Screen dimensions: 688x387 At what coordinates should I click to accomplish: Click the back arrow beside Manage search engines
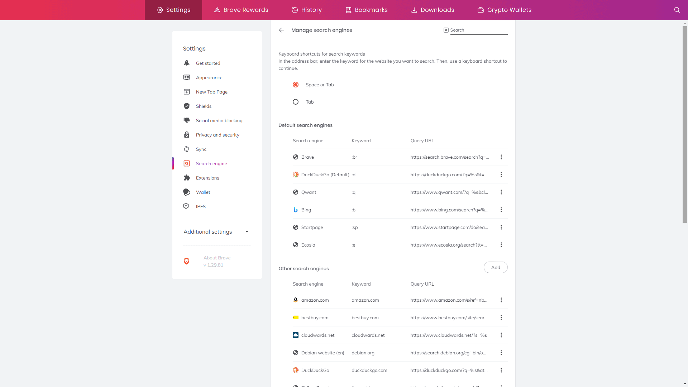(x=281, y=30)
